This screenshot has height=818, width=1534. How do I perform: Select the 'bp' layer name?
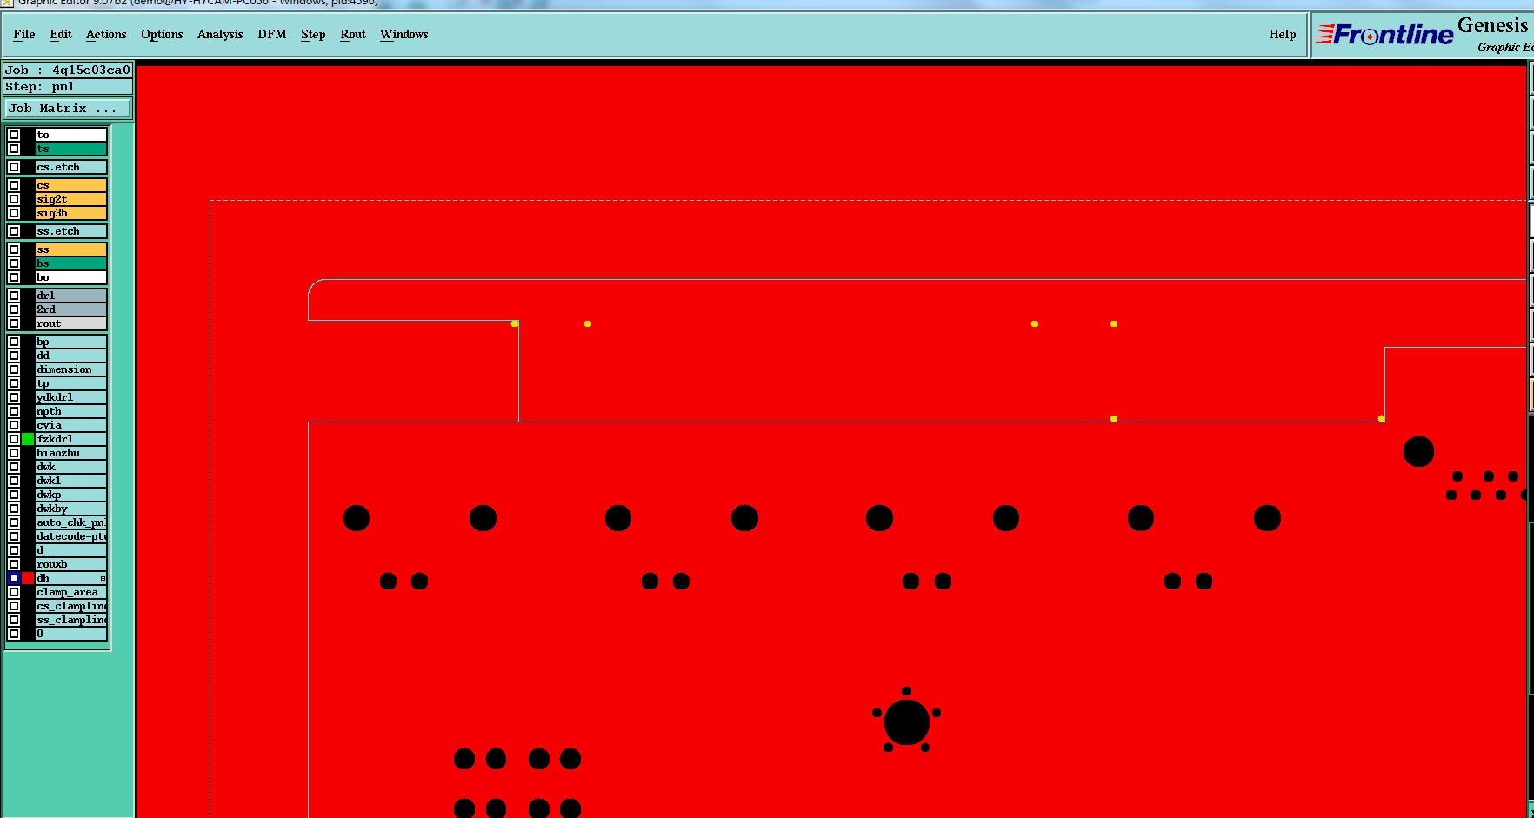[x=70, y=342]
